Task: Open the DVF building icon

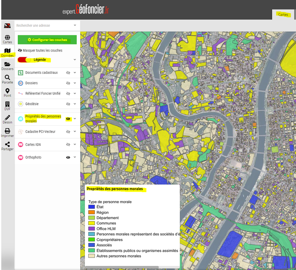Action: [x=7, y=104]
